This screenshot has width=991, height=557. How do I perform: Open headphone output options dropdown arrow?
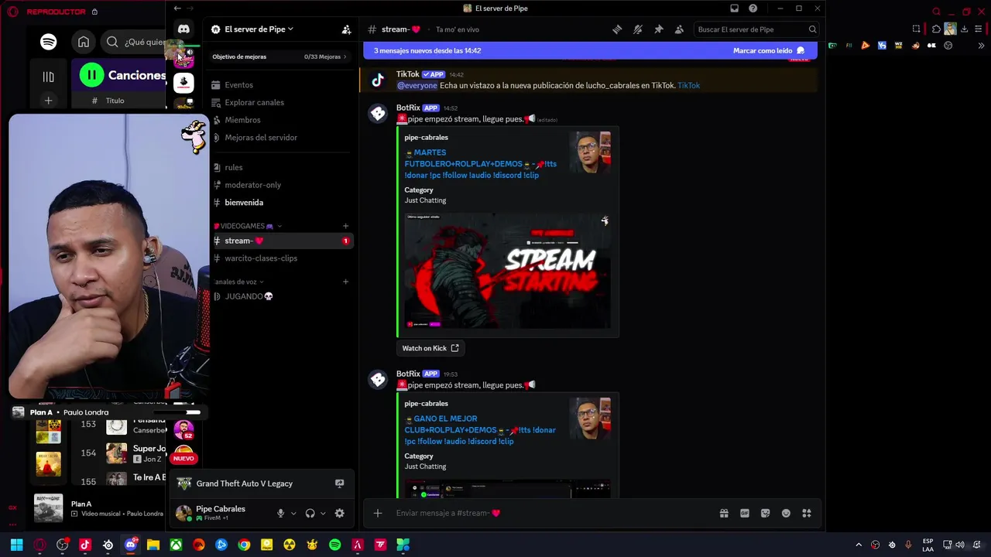[x=323, y=513]
